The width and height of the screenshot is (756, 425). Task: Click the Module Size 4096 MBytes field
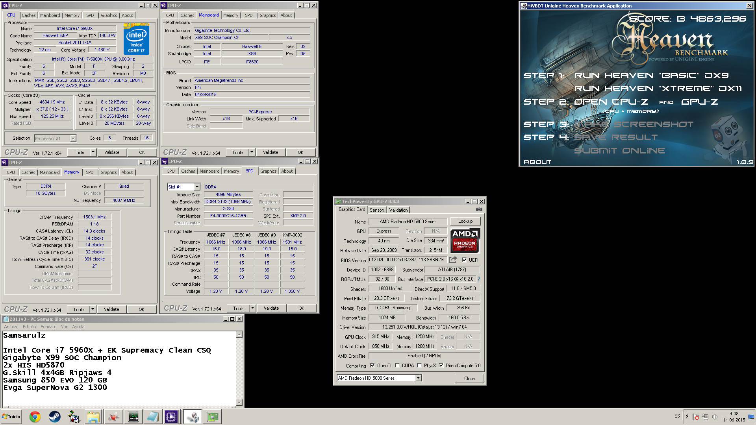228,194
